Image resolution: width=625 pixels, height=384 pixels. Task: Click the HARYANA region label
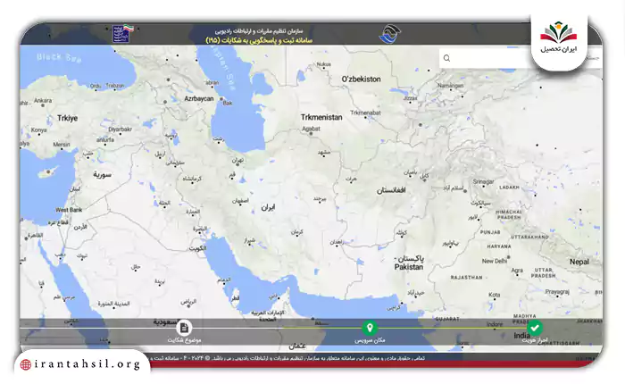pyautogui.click(x=499, y=246)
